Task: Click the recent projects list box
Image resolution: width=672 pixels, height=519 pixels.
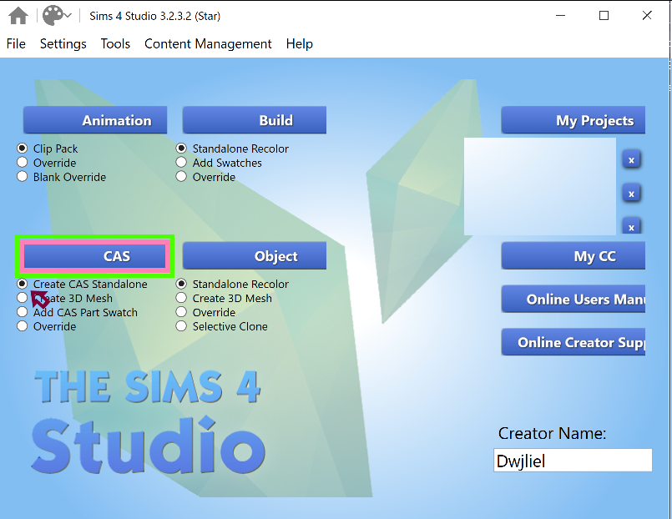Action: pyautogui.click(x=540, y=186)
